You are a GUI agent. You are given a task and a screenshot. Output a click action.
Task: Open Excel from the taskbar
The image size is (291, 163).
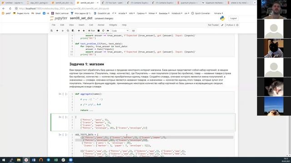point(56,160)
